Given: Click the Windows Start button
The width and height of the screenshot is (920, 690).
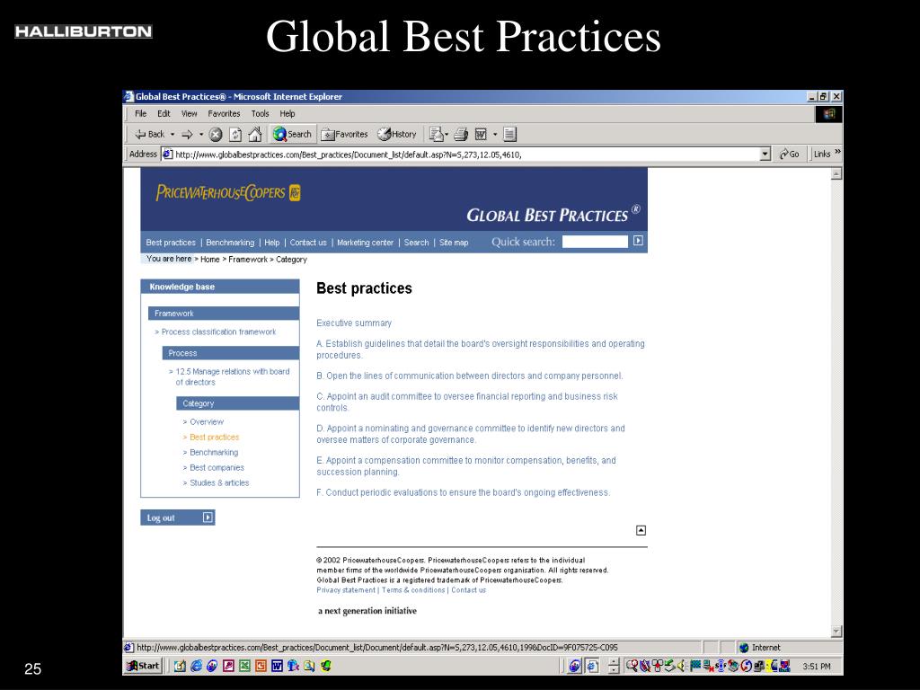Looking at the screenshot, I should tap(143, 666).
